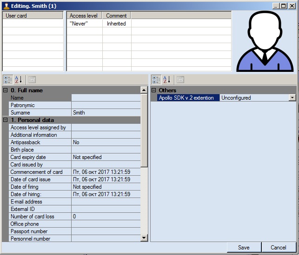Image resolution: width=299 pixels, height=255 pixels.
Task: Select the E-mail address label
Action: point(40,202)
